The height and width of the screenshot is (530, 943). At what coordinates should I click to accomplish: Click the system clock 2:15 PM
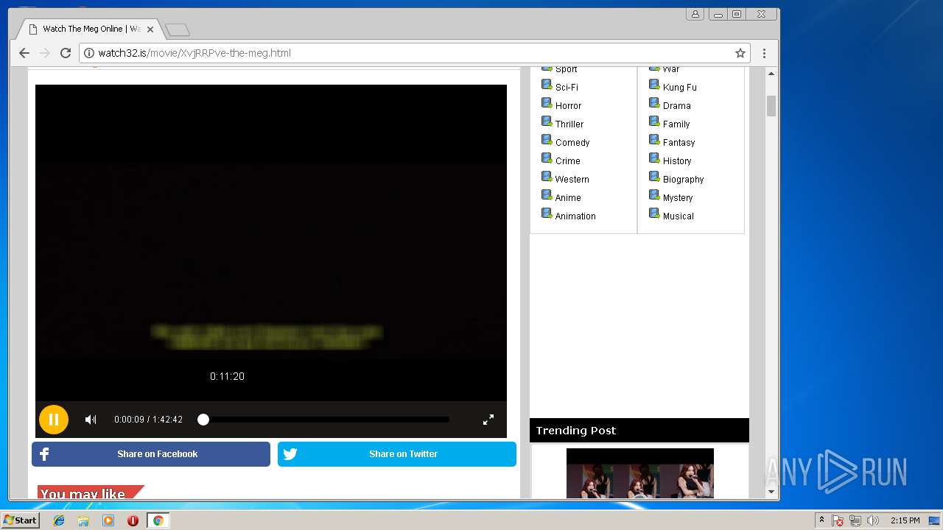(x=905, y=520)
